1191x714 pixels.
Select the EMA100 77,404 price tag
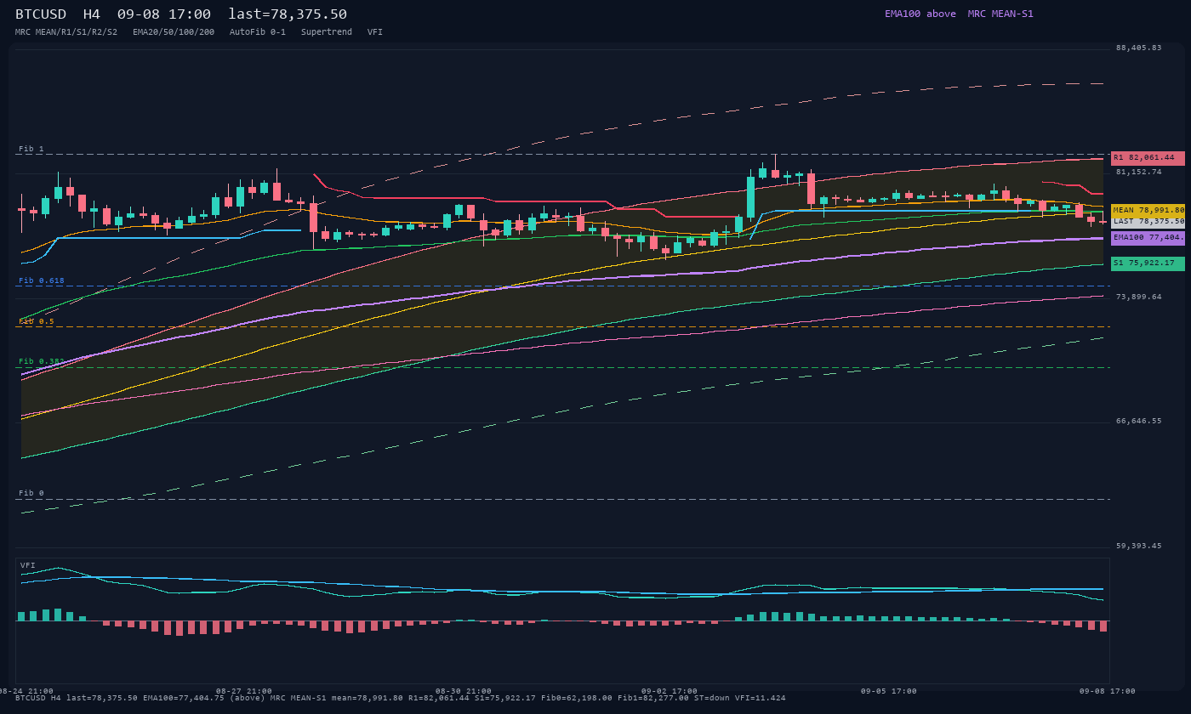(x=1148, y=238)
